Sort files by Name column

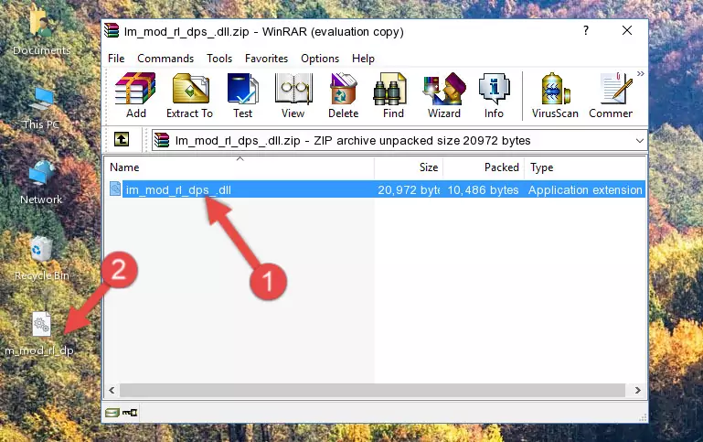point(240,167)
